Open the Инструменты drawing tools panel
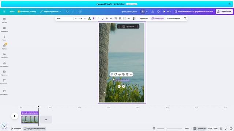Screen dimensions: 234x131 click(x=4, y=64)
